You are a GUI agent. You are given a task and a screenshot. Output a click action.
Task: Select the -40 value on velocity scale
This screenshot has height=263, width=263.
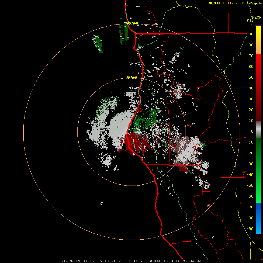tap(250, 175)
